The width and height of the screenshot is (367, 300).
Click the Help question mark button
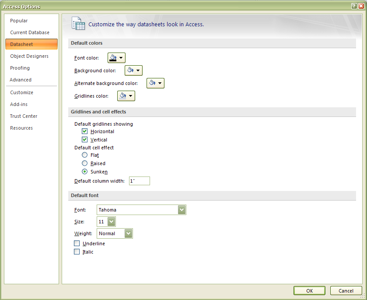(354, 6)
